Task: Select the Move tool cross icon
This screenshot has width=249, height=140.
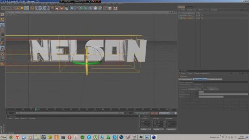Action: click(17, 8)
